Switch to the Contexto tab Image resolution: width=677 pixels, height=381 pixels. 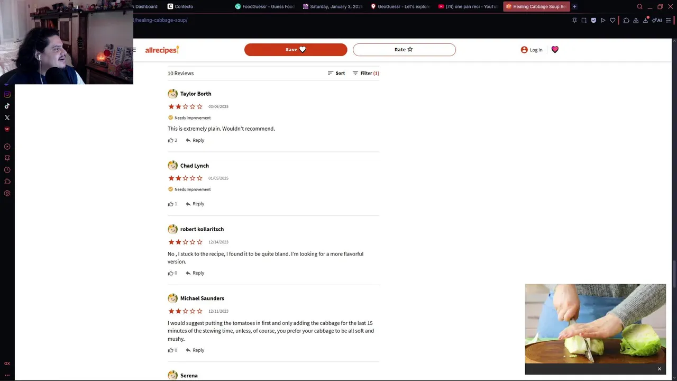tap(180, 6)
